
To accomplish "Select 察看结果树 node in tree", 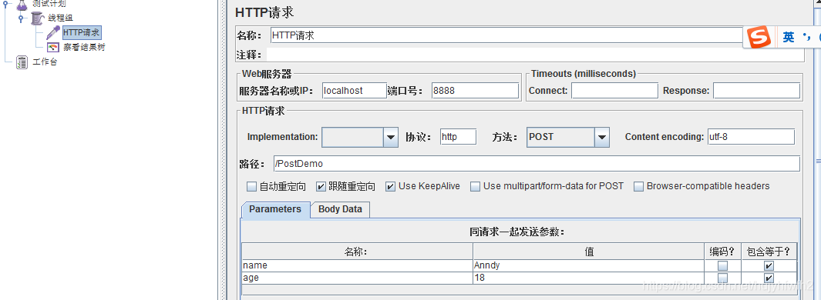I will coord(84,48).
